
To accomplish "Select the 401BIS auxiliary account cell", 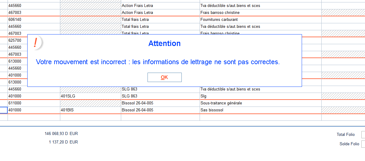I will click(91, 110).
